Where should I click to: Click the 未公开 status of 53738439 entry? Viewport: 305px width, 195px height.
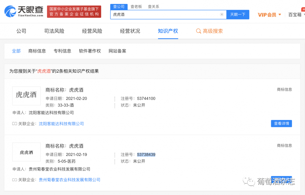tap(139, 161)
